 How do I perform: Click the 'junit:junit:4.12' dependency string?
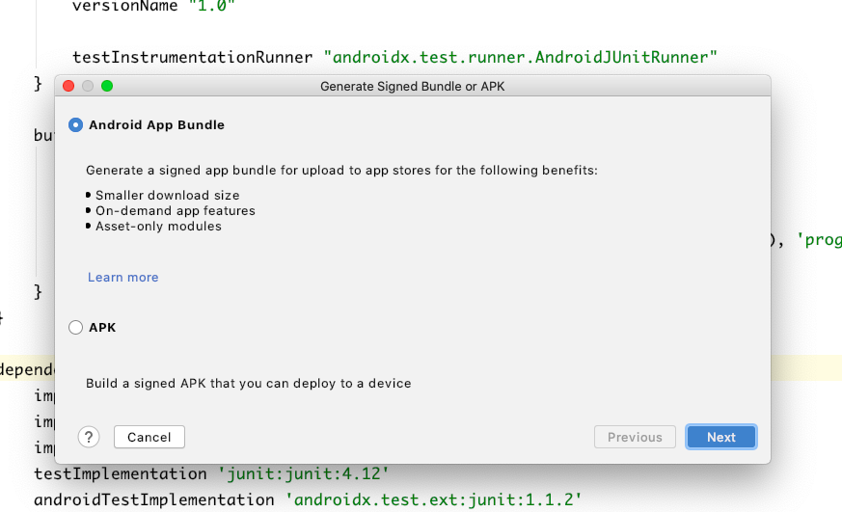[303, 473]
